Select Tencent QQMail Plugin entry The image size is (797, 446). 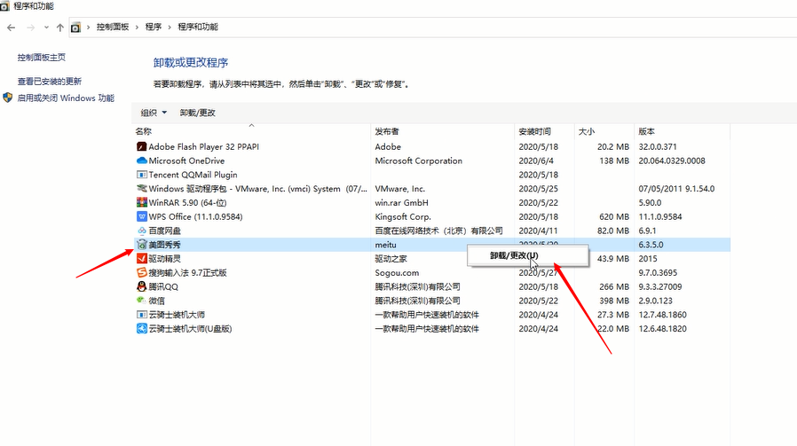(x=193, y=175)
